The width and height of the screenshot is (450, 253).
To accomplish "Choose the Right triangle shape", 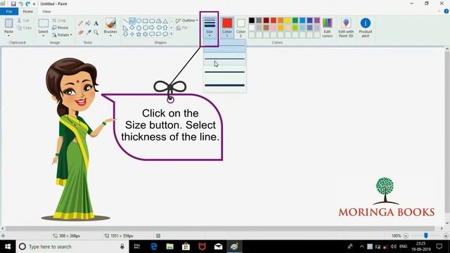I will [125, 28].
